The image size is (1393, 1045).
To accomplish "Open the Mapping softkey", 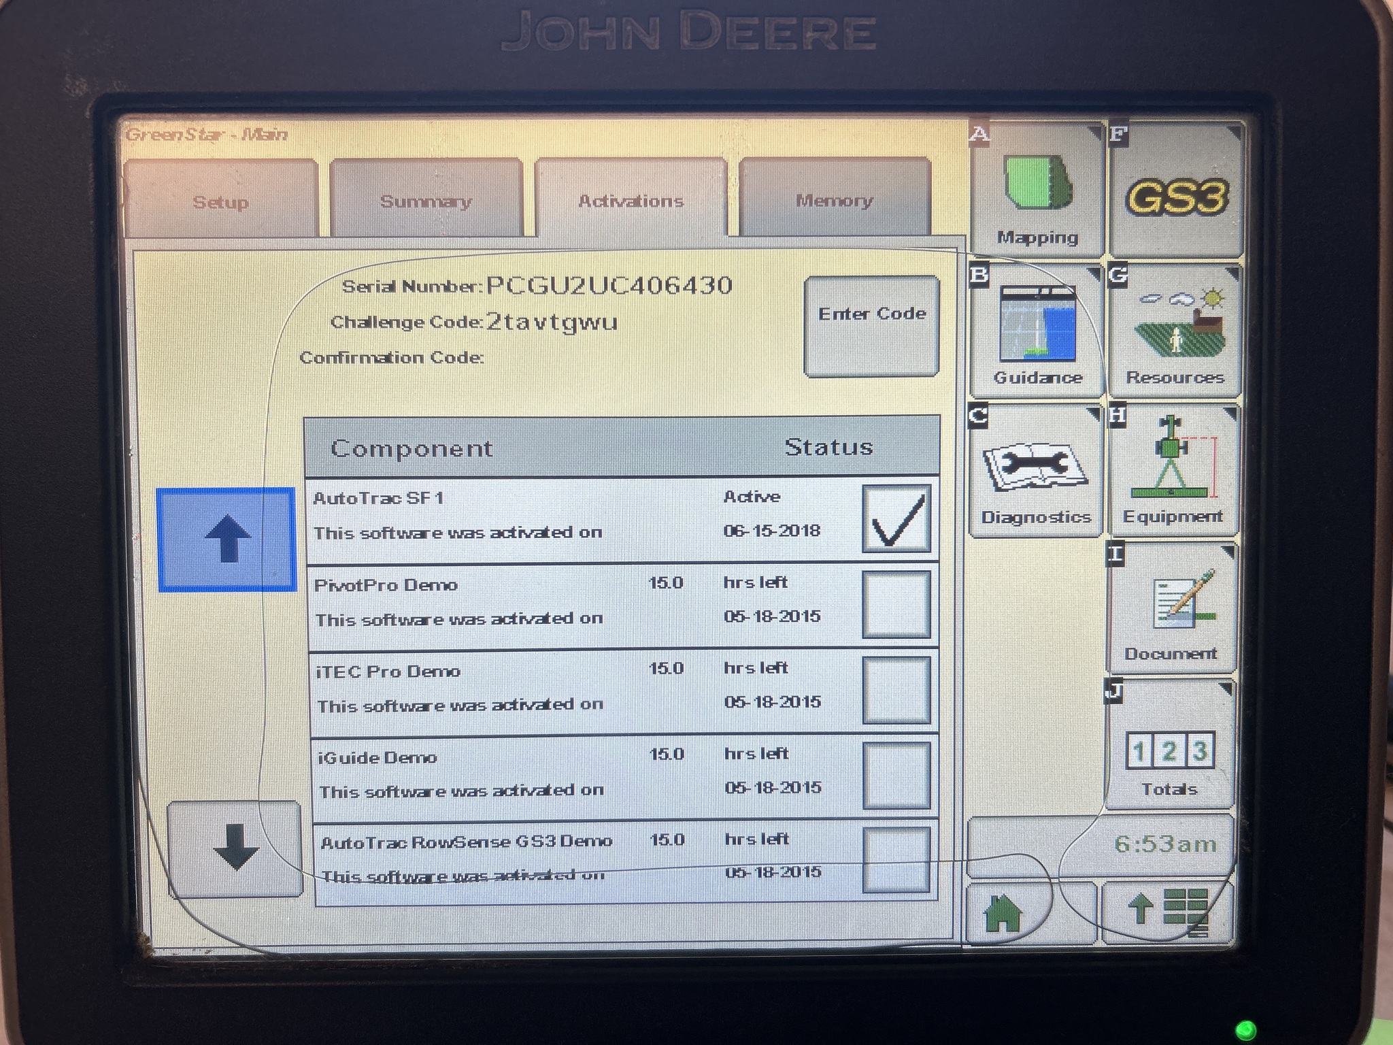I will (1037, 191).
